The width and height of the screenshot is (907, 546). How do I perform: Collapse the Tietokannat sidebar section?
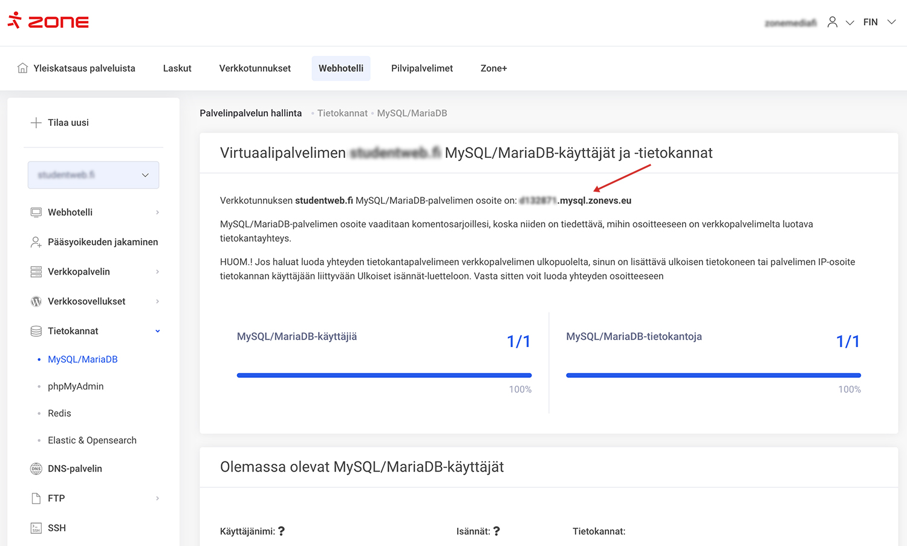point(158,331)
